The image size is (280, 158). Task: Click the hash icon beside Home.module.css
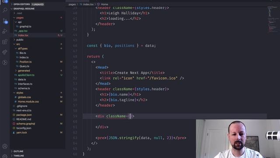pos(16,101)
